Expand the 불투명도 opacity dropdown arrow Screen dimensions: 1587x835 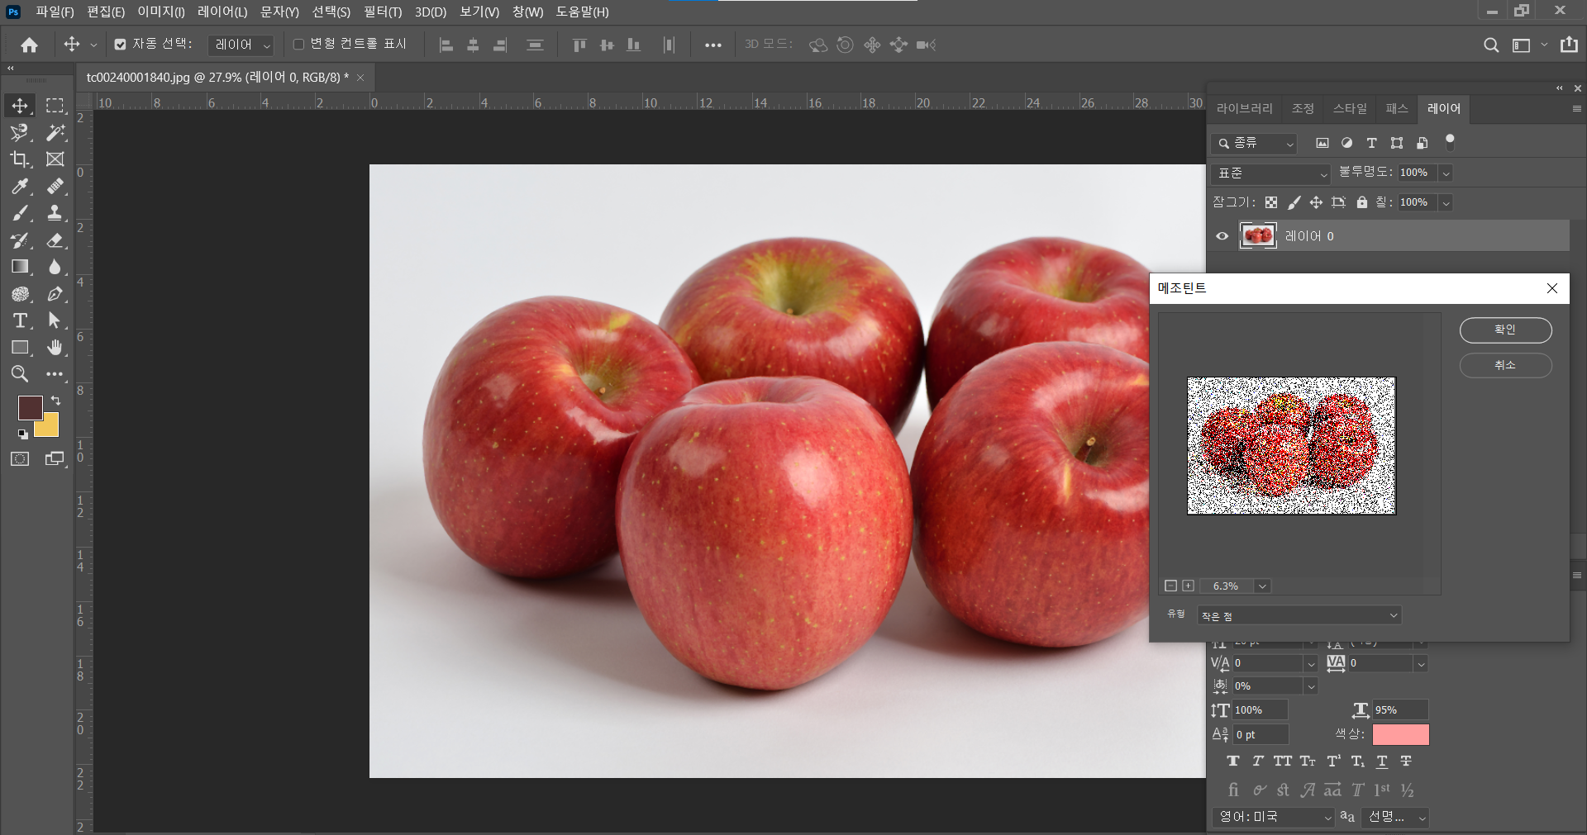pos(1445,173)
